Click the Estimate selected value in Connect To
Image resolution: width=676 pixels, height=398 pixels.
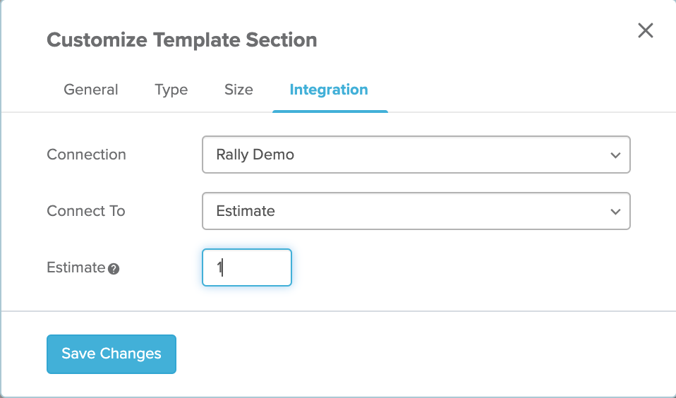coord(246,211)
